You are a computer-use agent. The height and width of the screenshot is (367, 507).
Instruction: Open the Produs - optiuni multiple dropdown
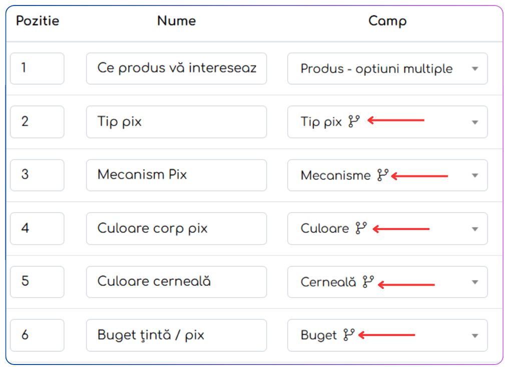point(475,69)
